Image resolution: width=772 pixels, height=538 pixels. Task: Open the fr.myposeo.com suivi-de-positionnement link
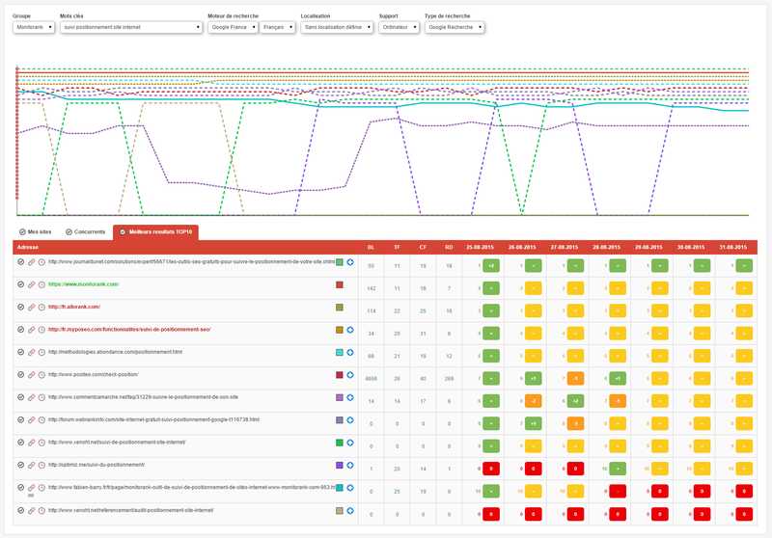129,330
